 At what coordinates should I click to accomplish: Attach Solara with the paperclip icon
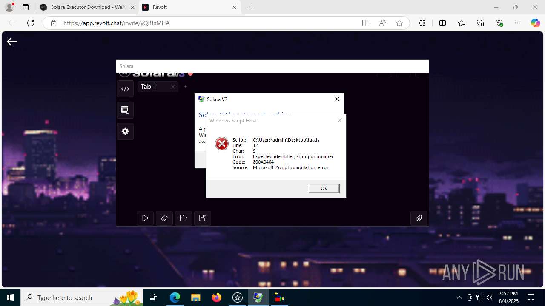click(x=419, y=218)
